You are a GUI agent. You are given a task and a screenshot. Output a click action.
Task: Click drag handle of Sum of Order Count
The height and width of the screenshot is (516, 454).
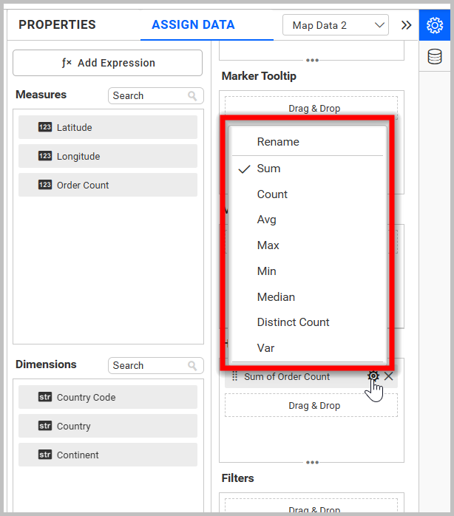click(x=235, y=376)
